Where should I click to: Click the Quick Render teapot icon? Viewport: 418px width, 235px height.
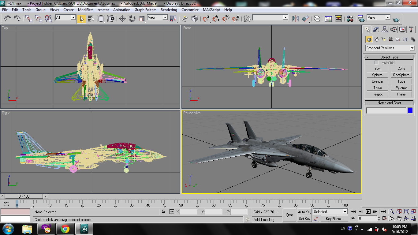click(x=396, y=19)
